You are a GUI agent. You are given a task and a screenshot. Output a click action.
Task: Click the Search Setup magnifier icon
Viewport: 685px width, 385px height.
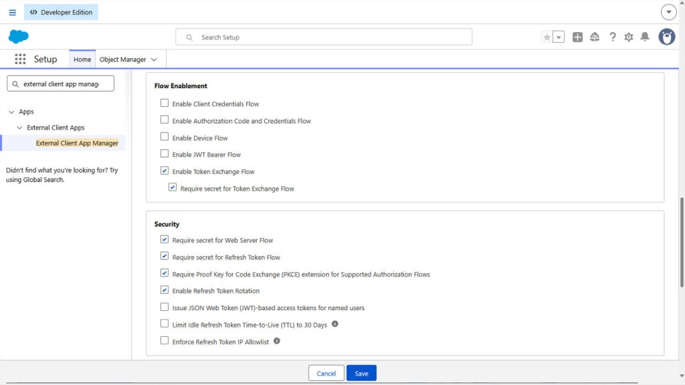189,37
